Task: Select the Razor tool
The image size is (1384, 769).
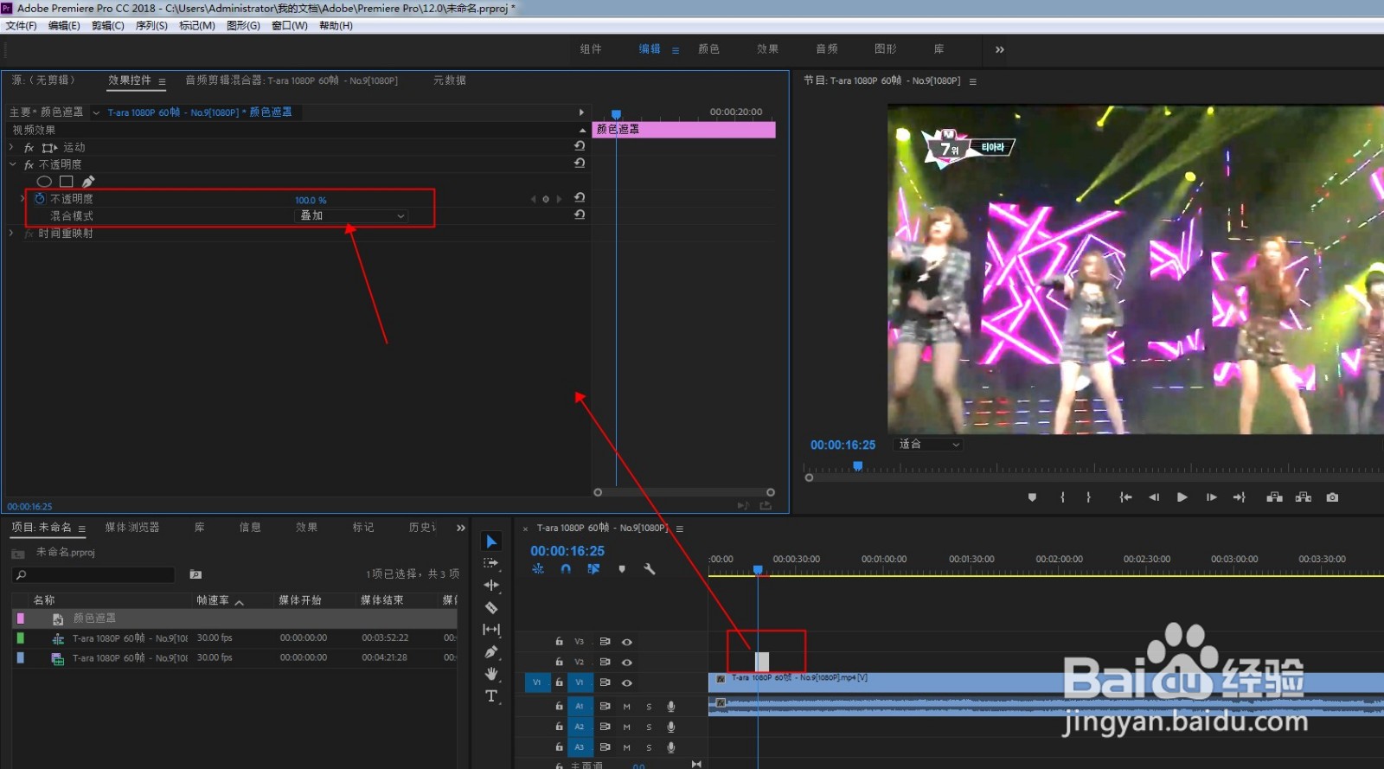Action: (491, 607)
